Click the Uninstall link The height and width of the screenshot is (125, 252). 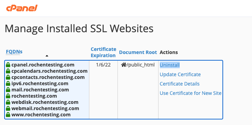pos(170,65)
